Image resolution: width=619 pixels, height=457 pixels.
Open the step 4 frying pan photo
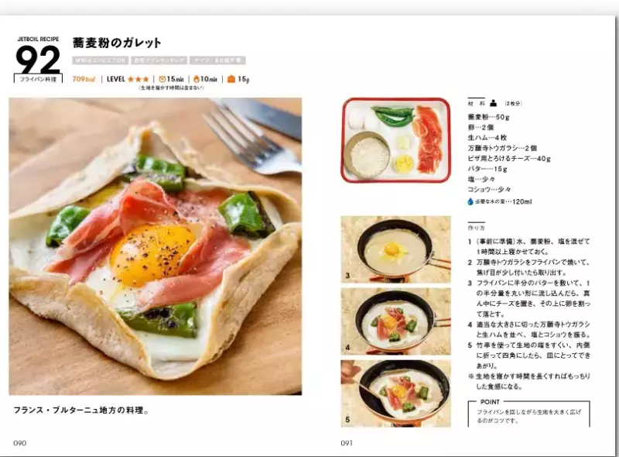(x=395, y=321)
